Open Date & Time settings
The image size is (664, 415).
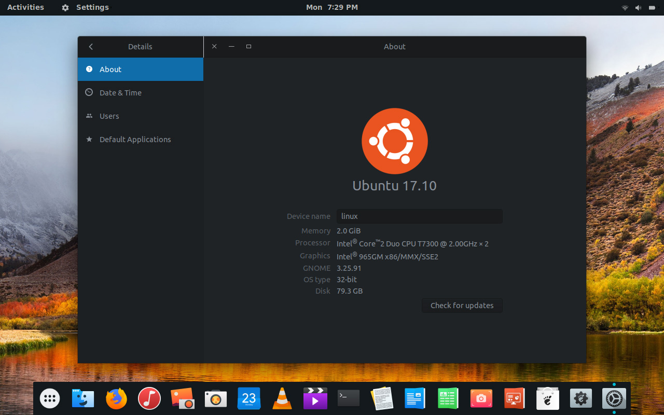point(141,93)
